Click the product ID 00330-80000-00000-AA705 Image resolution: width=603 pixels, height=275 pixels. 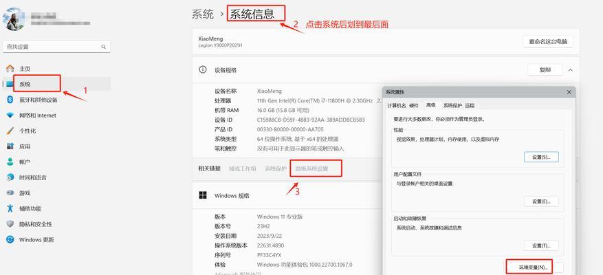[290, 130]
